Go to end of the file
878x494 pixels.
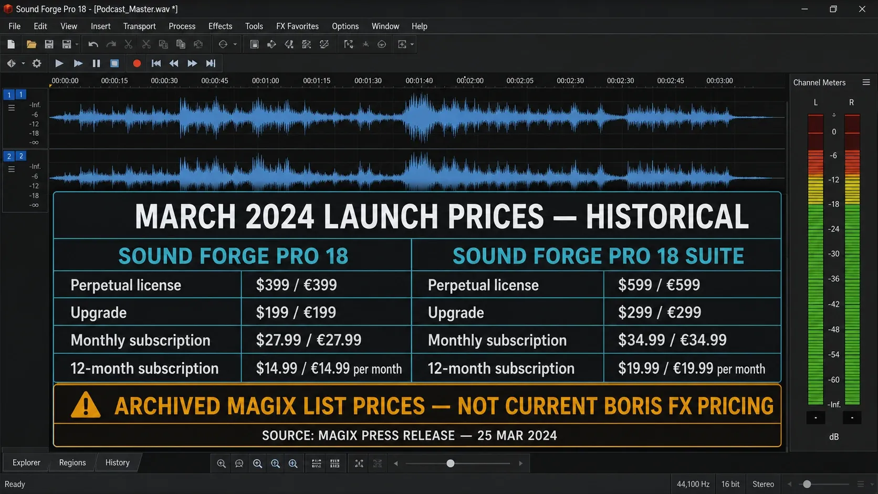(x=211, y=64)
